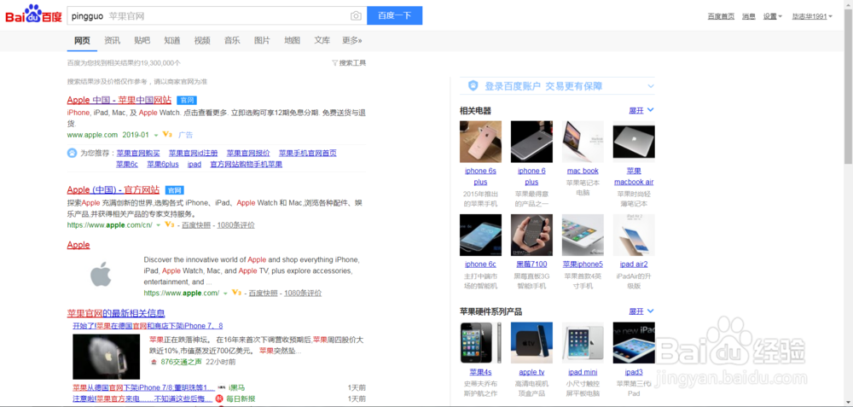The image size is (853, 407).
Task: Open Apple (中国) - 官方网站 result
Action: 113,190
